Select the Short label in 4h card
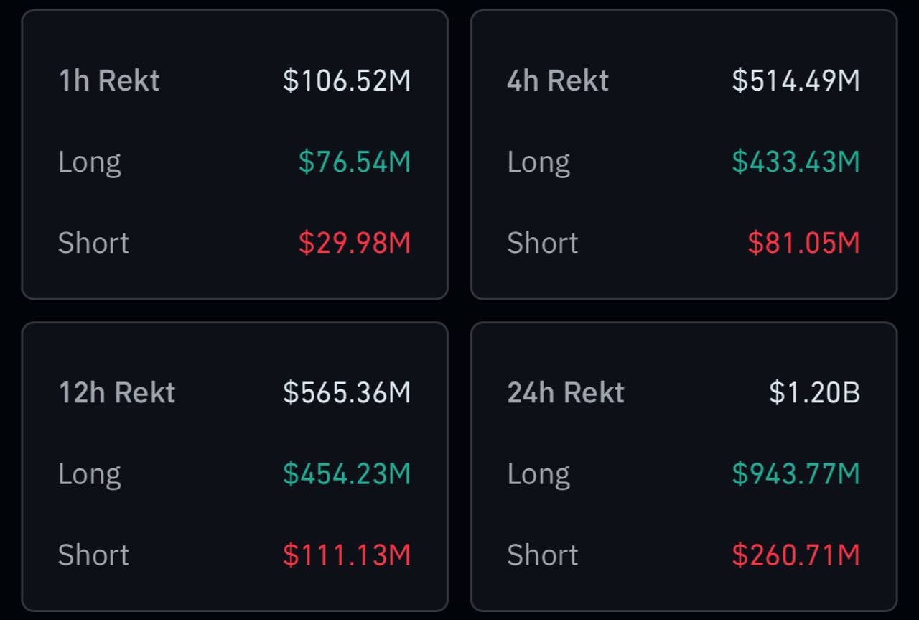This screenshot has height=620, width=919. [542, 243]
